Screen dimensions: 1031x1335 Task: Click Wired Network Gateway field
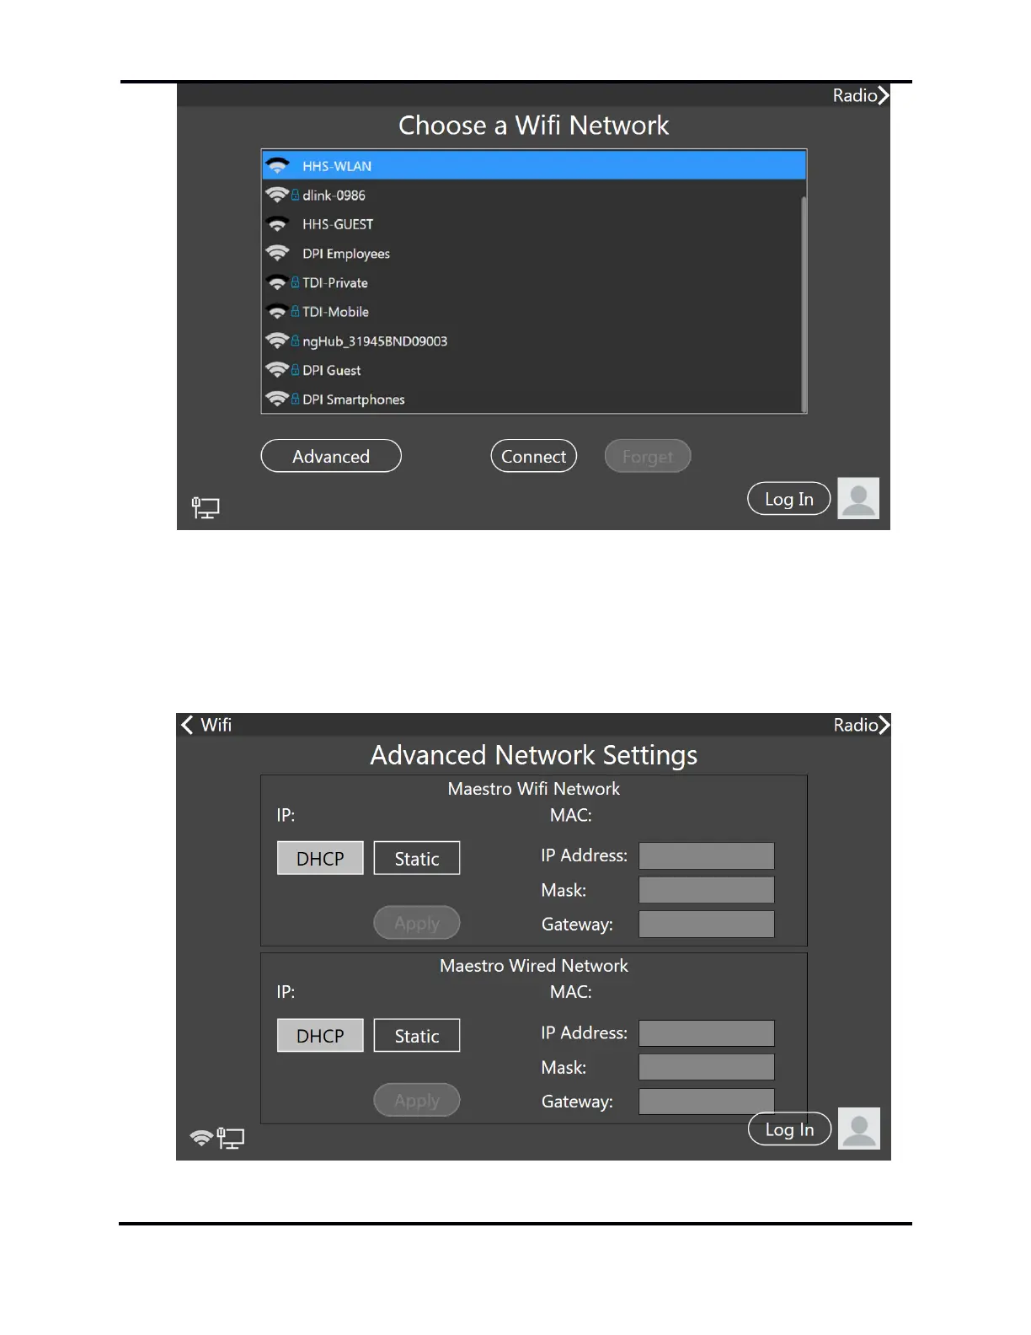pos(707,1102)
